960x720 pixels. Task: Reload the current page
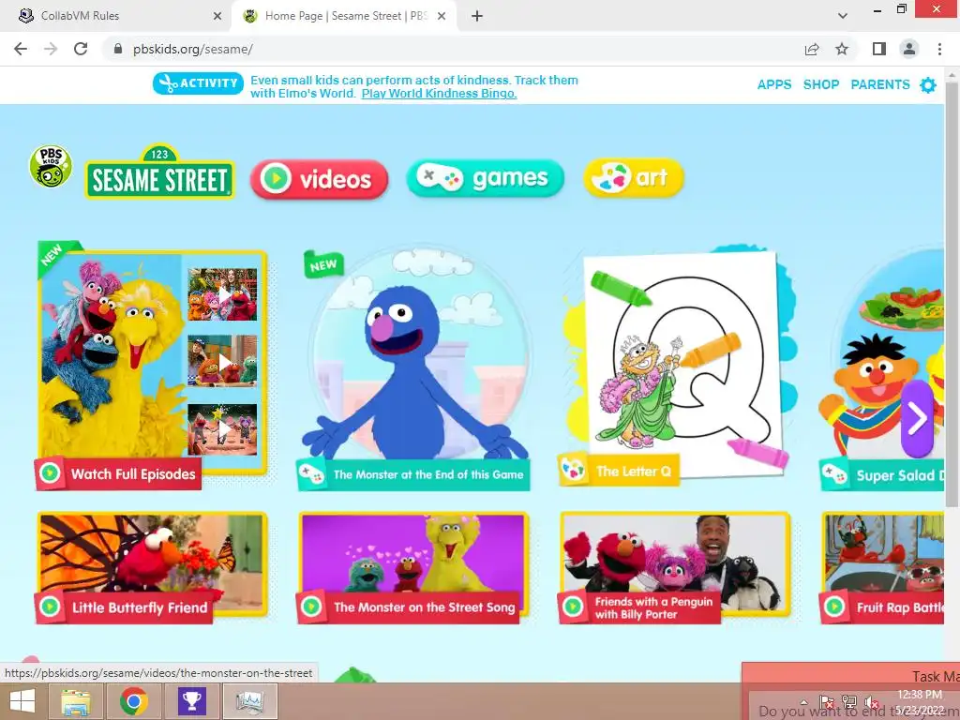81,49
